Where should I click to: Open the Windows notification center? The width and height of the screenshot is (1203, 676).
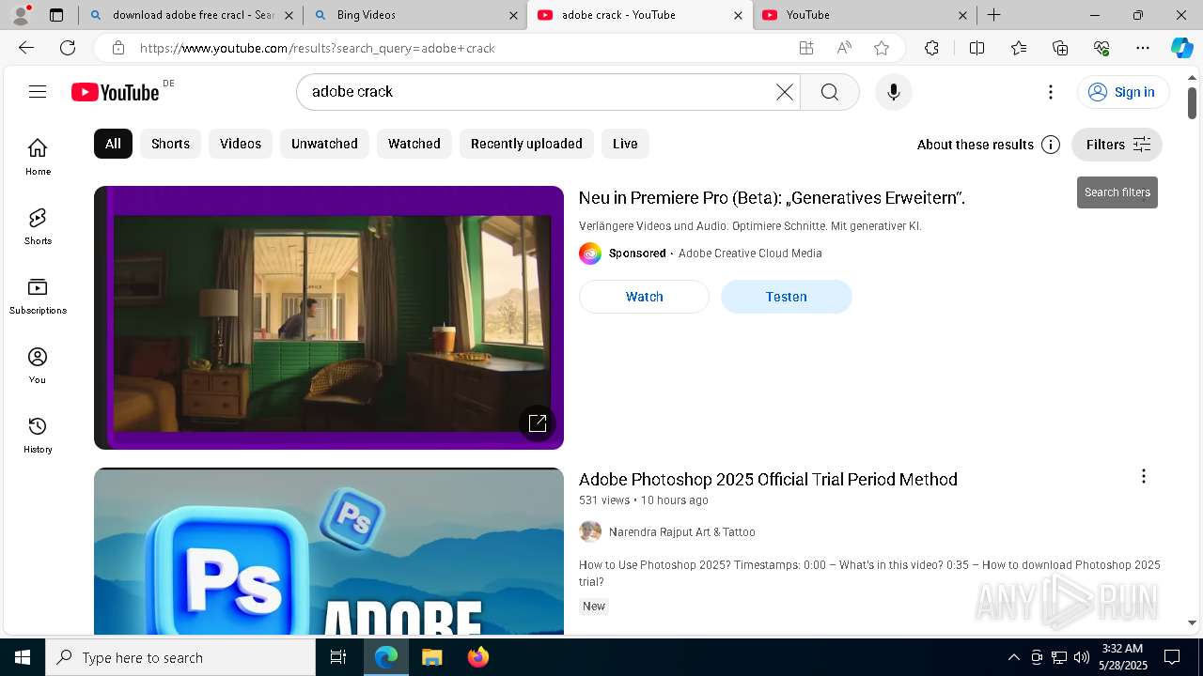(1172, 657)
